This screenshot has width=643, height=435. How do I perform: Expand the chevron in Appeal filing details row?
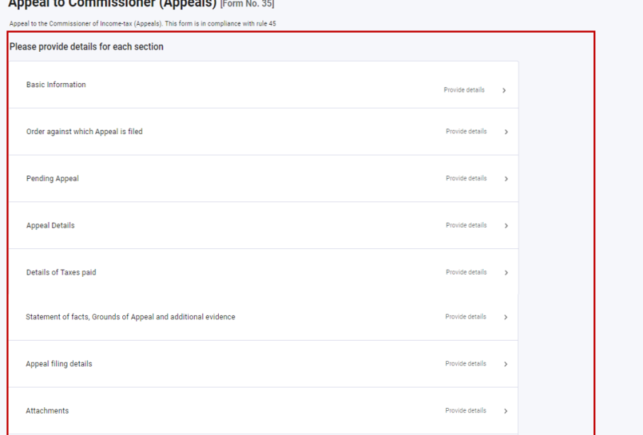click(x=506, y=364)
